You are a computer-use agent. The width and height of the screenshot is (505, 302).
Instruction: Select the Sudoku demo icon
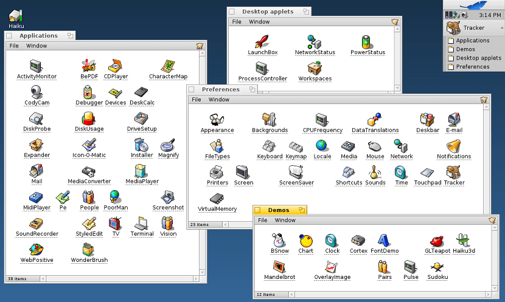[437, 267]
